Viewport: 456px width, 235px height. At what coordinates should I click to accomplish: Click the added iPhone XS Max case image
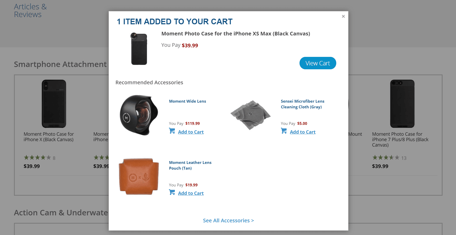pos(139,49)
